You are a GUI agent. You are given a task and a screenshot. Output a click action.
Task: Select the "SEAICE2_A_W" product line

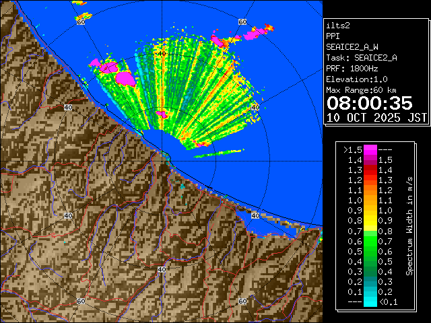tap(352, 47)
